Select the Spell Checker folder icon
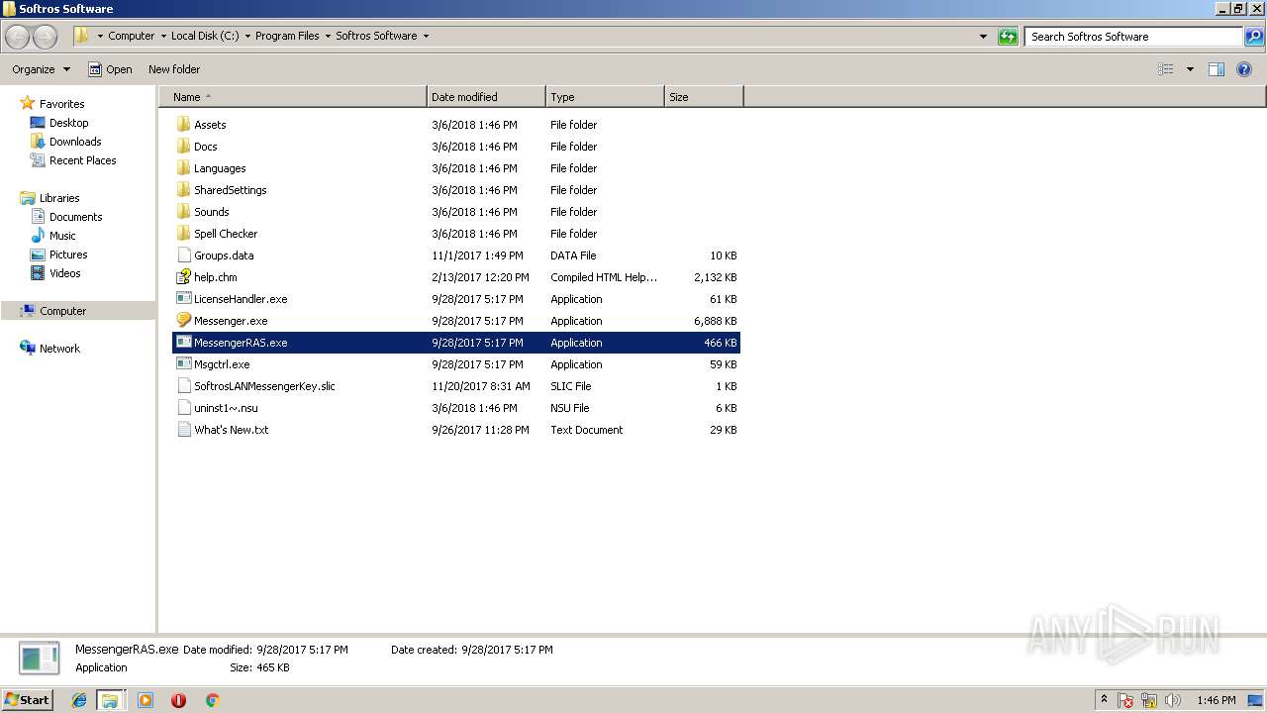 [183, 234]
